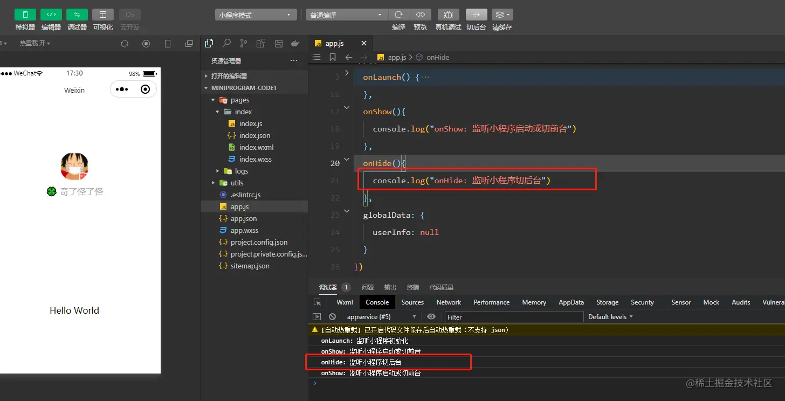
Task: Open the 清缓存 clear cache menu
Action: pyautogui.click(x=502, y=15)
